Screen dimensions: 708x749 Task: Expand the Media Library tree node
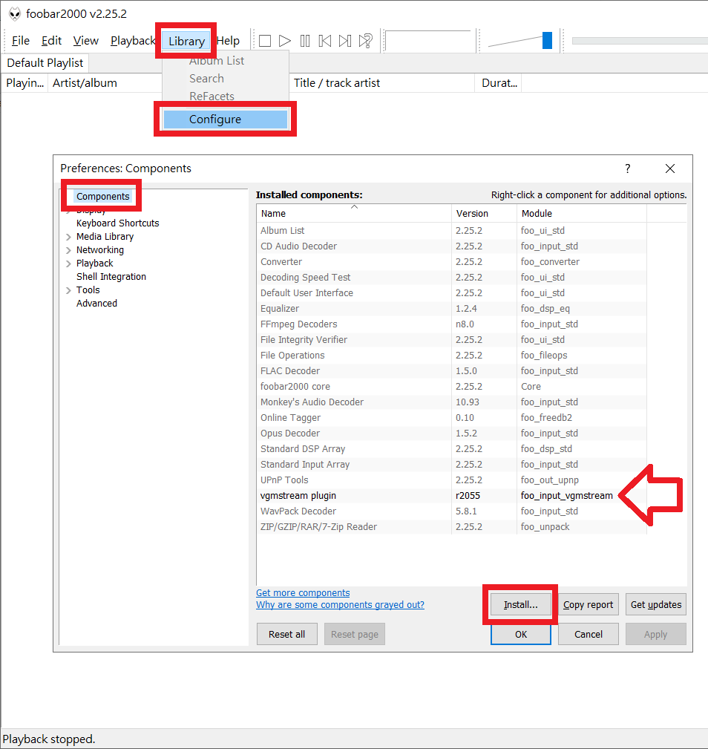point(68,237)
